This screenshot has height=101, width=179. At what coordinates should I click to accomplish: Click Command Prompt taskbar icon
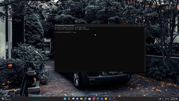point(114,99)
